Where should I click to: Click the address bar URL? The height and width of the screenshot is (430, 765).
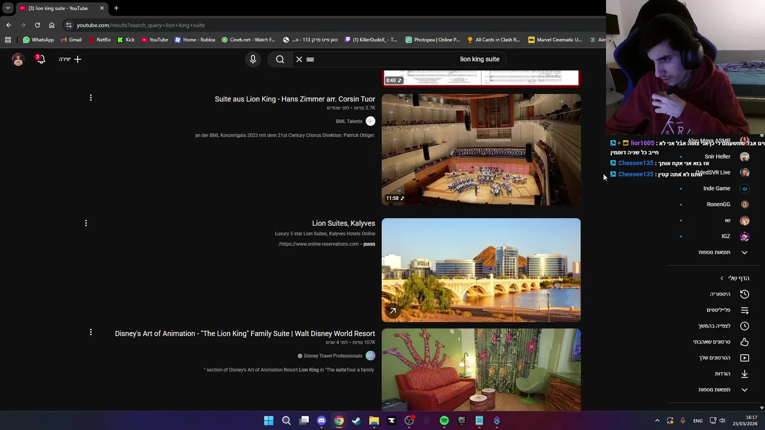140,25
